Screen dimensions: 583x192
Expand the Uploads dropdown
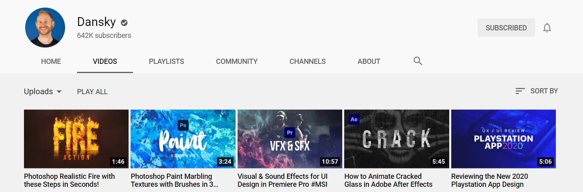(x=43, y=91)
